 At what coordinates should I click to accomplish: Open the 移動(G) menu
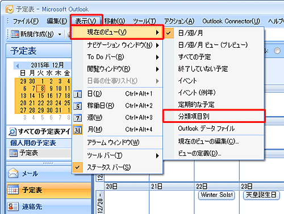(x=115, y=21)
